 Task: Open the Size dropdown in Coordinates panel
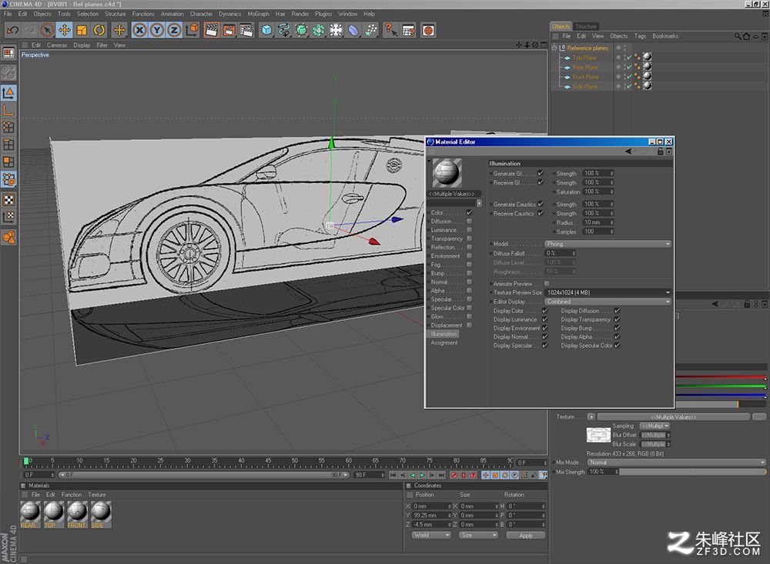478,536
